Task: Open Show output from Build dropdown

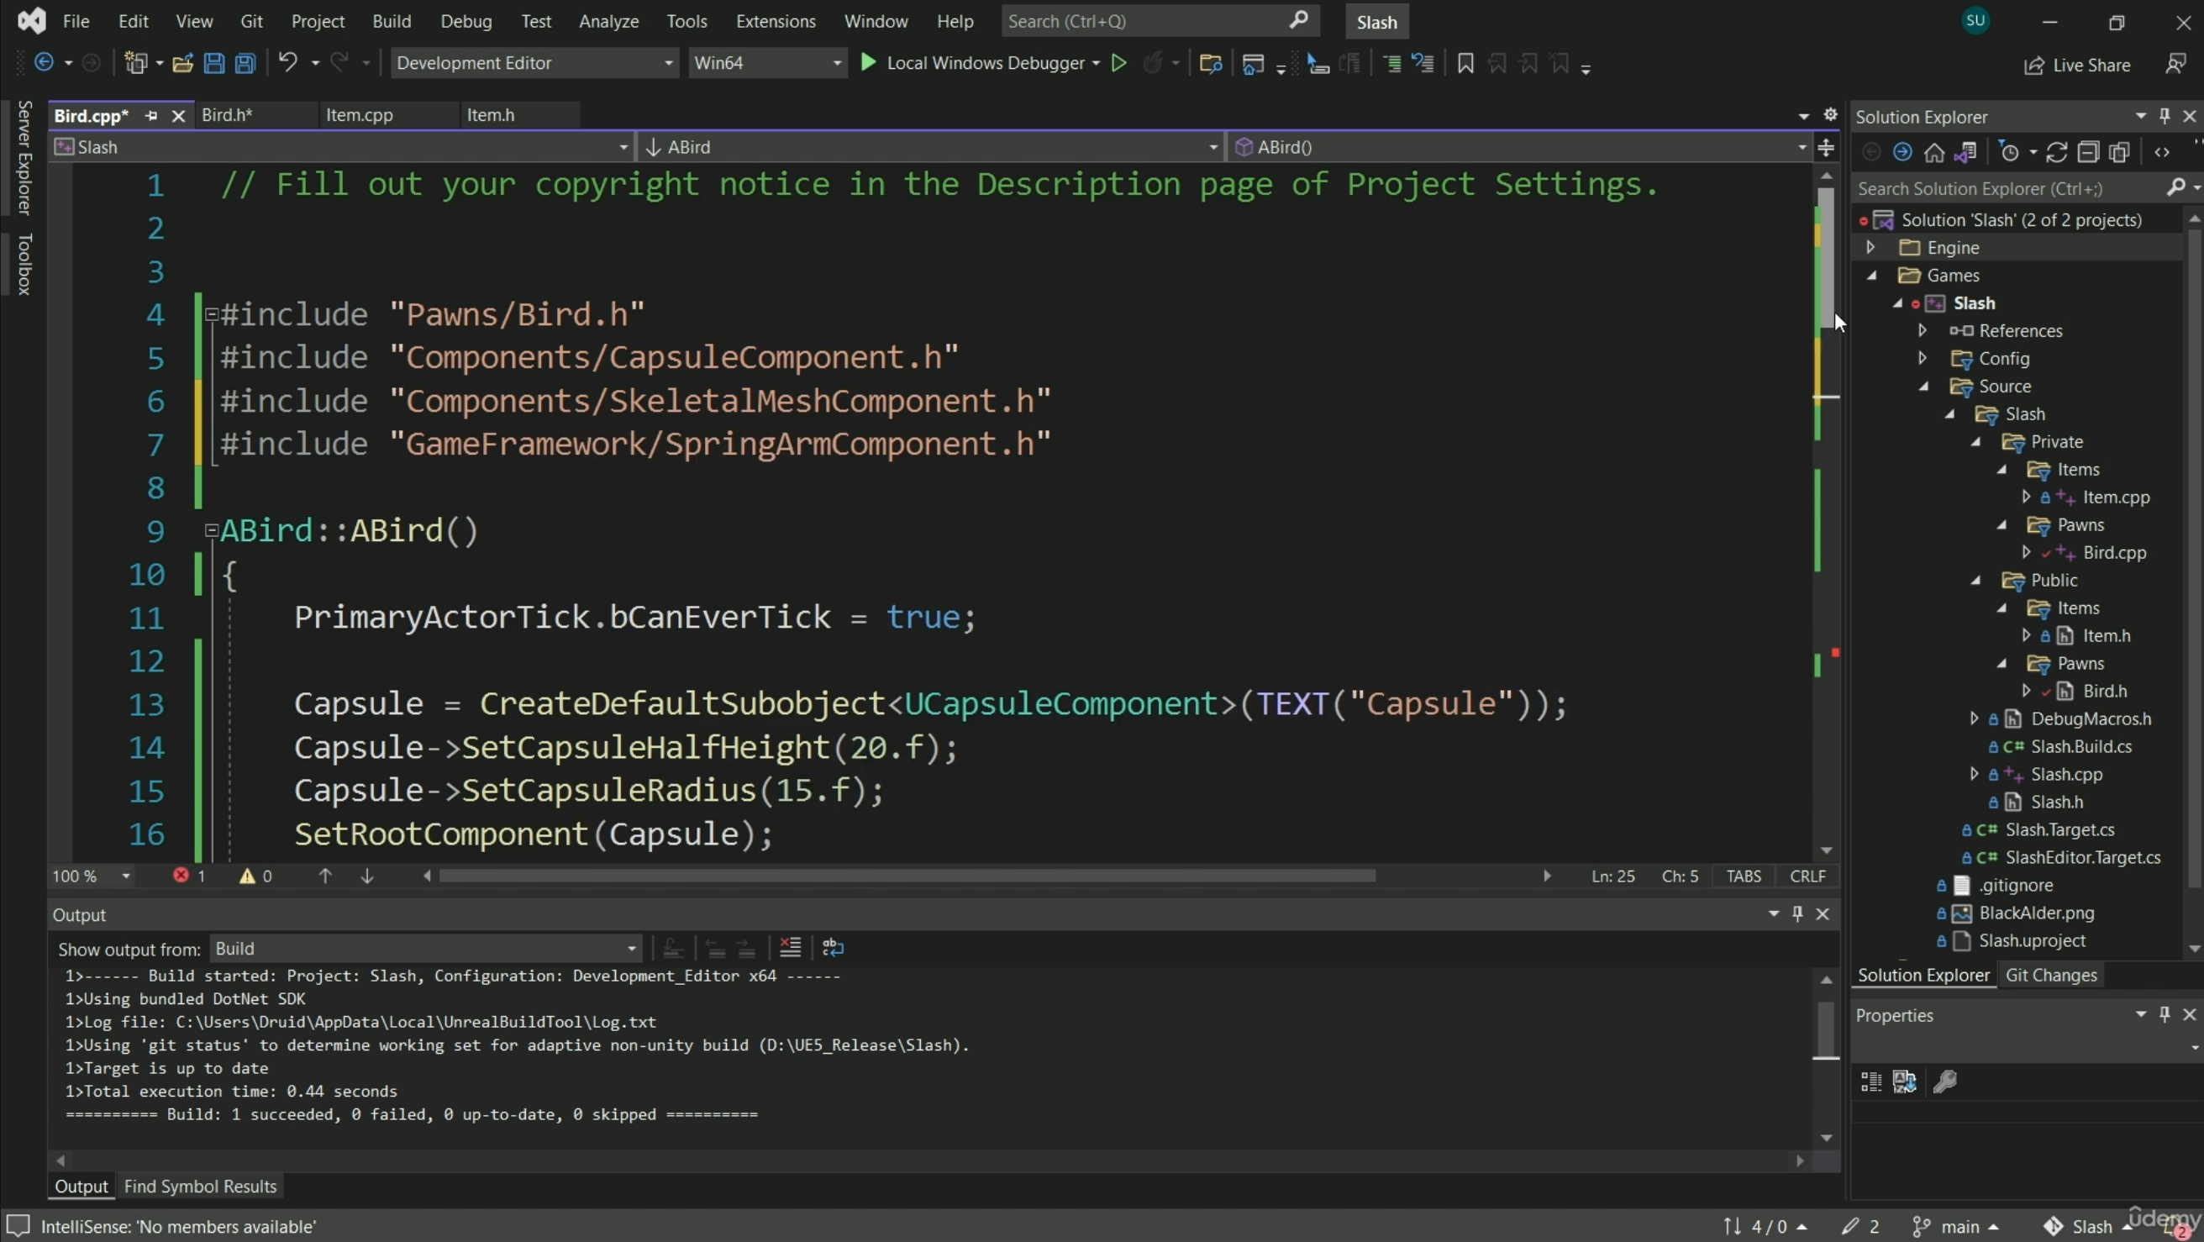Action: point(425,949)
